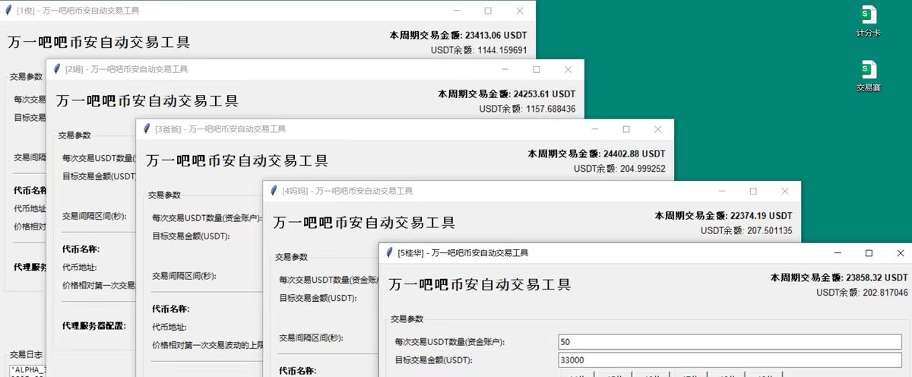Click feather icon in [1俊] window title bar
Screen dimensions: 912x377
[8, 11]
